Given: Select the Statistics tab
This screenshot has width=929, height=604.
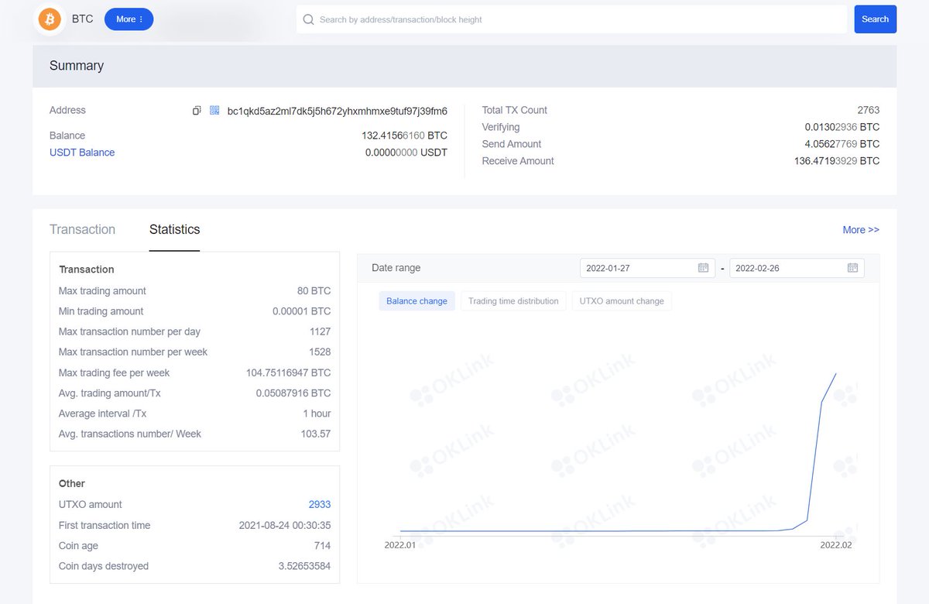Looking at the screenshot, I should coord(173,229).
